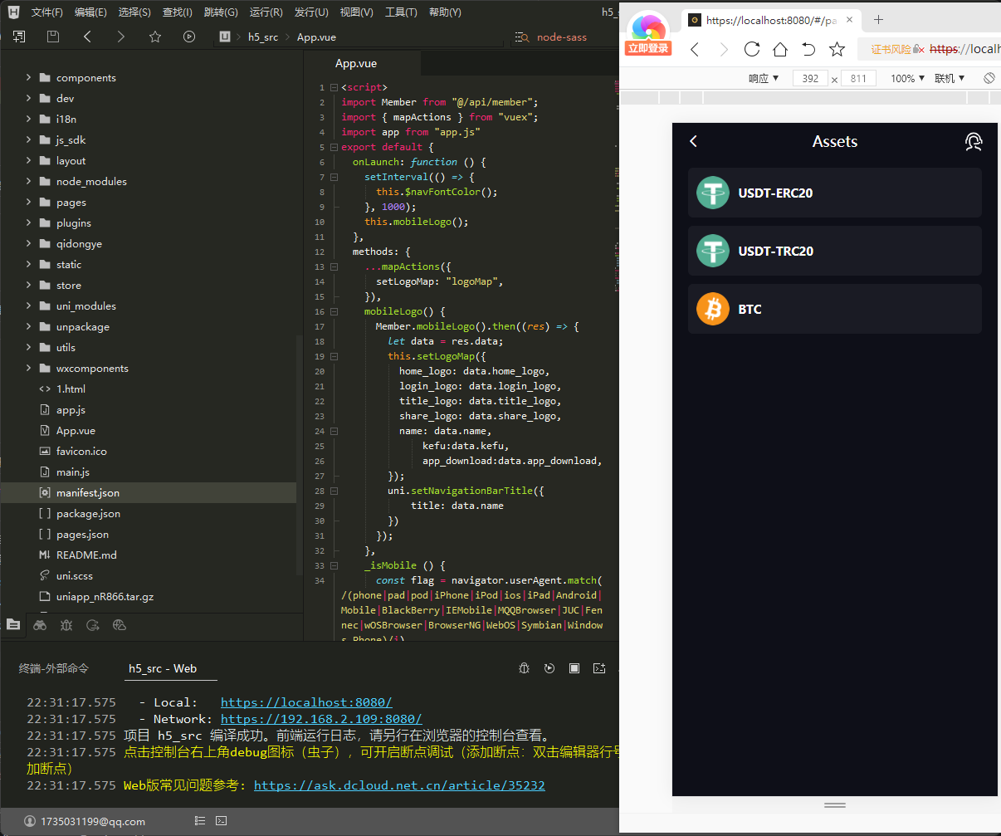1001x836 pixels.
Task: Switch to the 终端-外部命令 tab
Action: pos(54,668)
